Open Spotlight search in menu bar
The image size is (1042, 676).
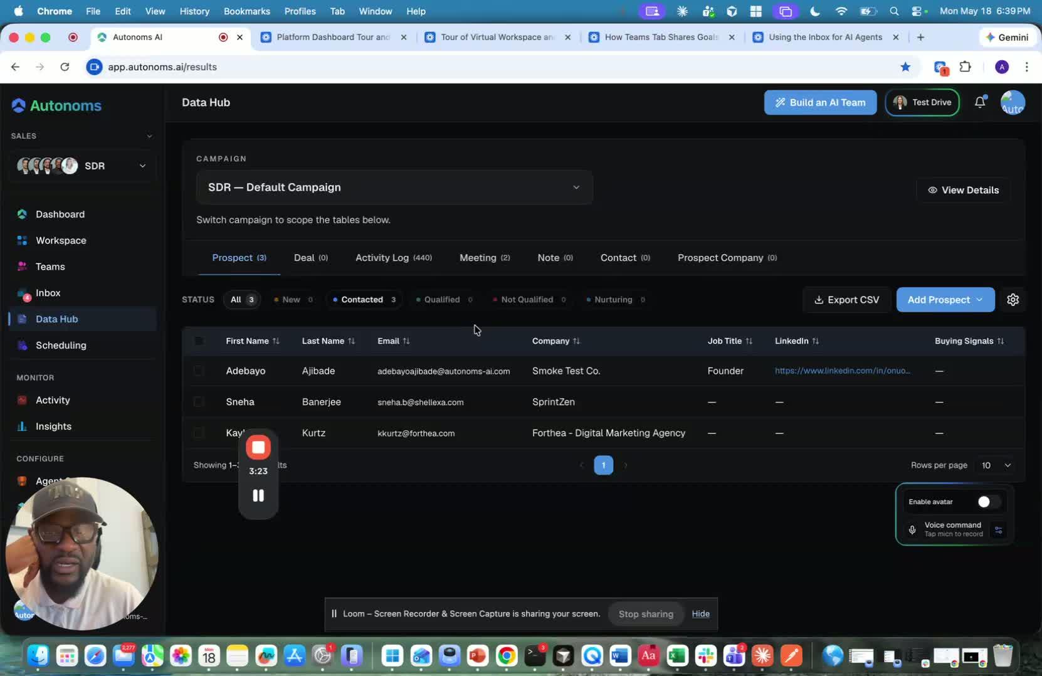pos(894,11)
